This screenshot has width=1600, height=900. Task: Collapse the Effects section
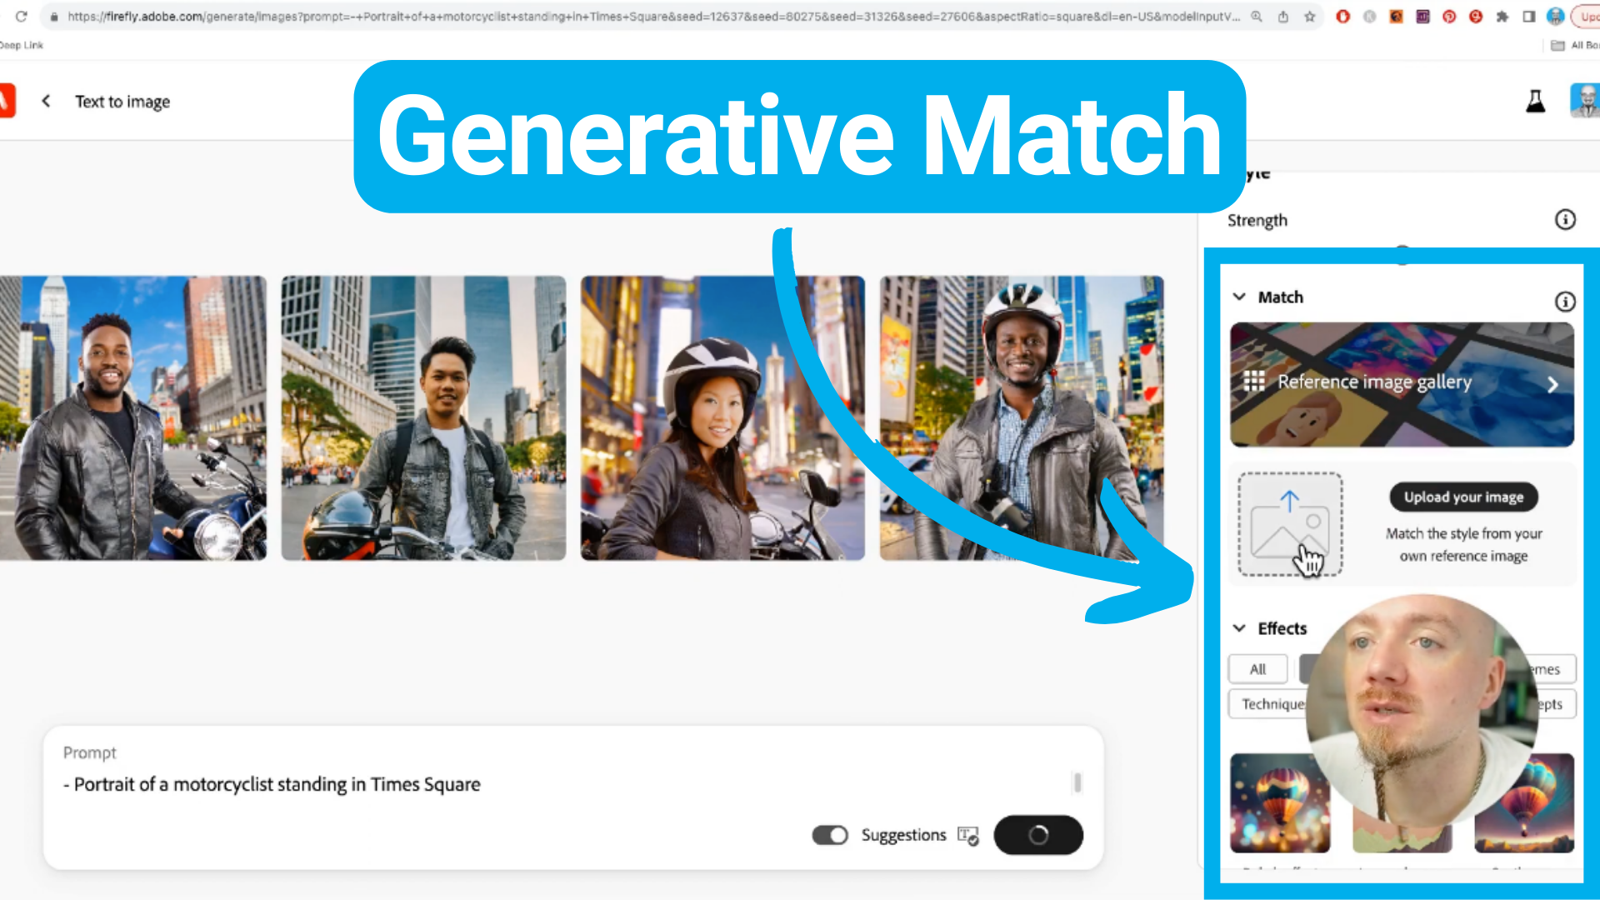tap(1239, 628)
